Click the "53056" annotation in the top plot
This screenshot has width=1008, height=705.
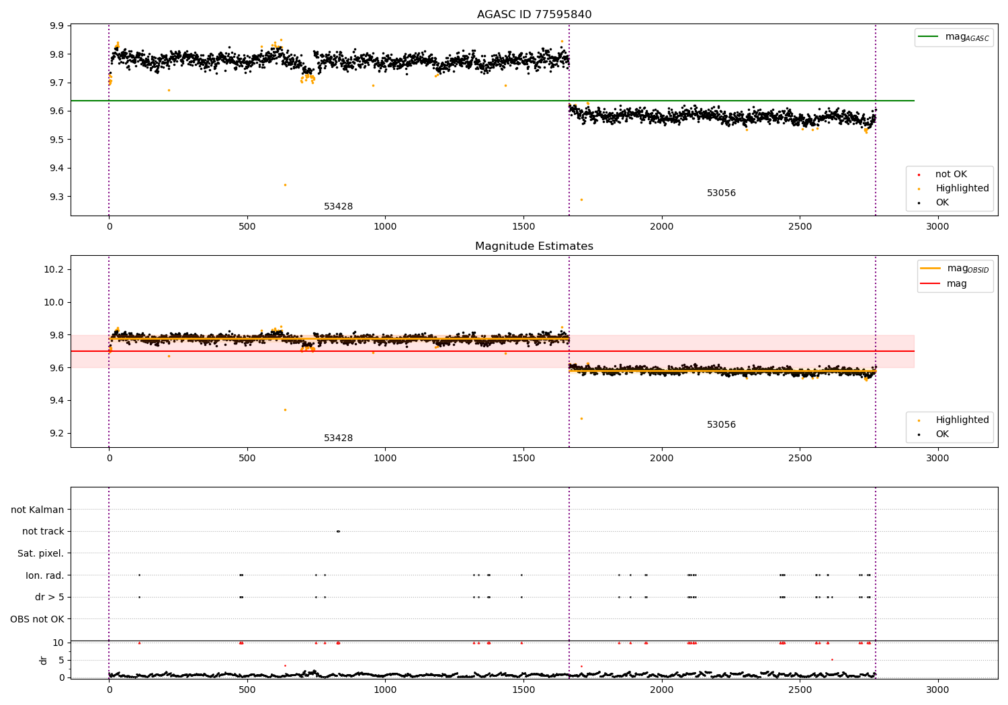[721, 193]
